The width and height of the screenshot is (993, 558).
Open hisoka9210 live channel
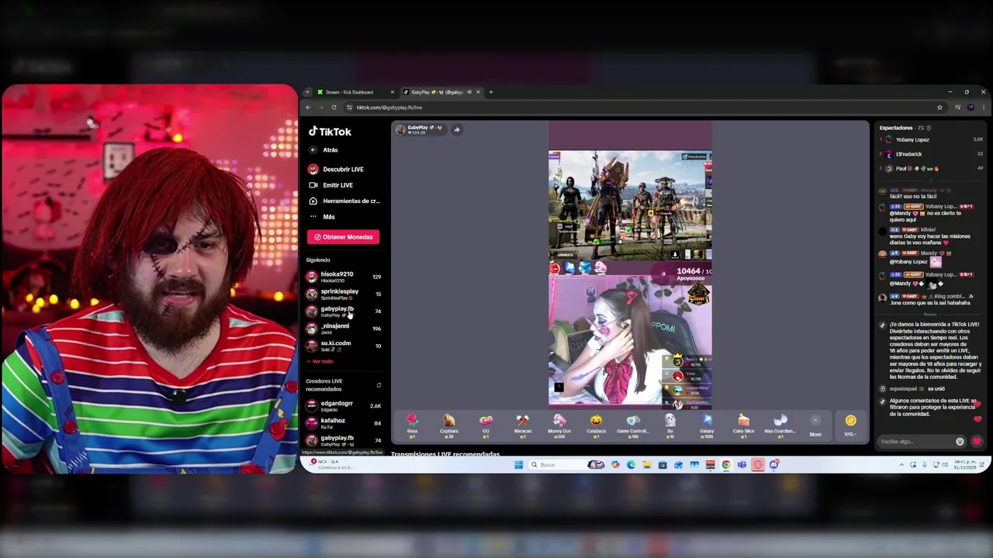pos(344,277)
